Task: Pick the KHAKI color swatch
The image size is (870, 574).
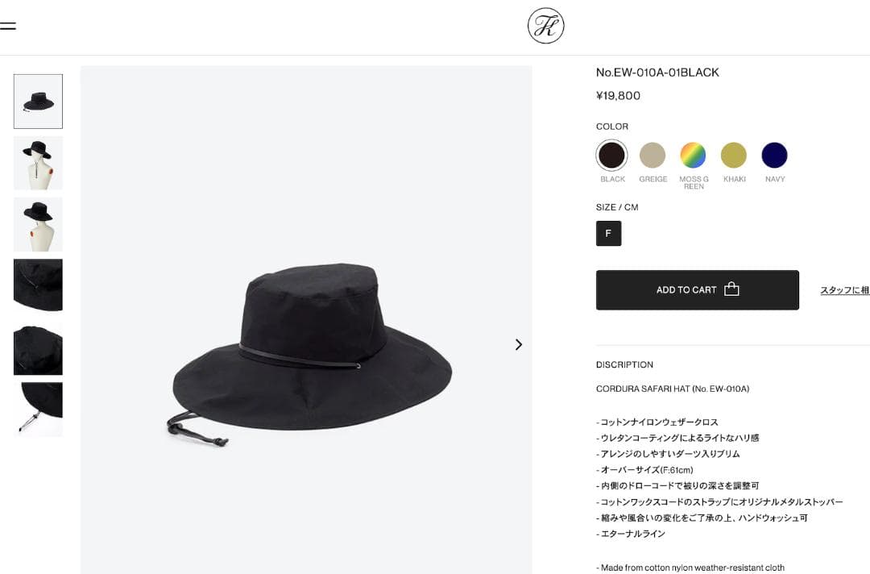Action: pos(734,156)
